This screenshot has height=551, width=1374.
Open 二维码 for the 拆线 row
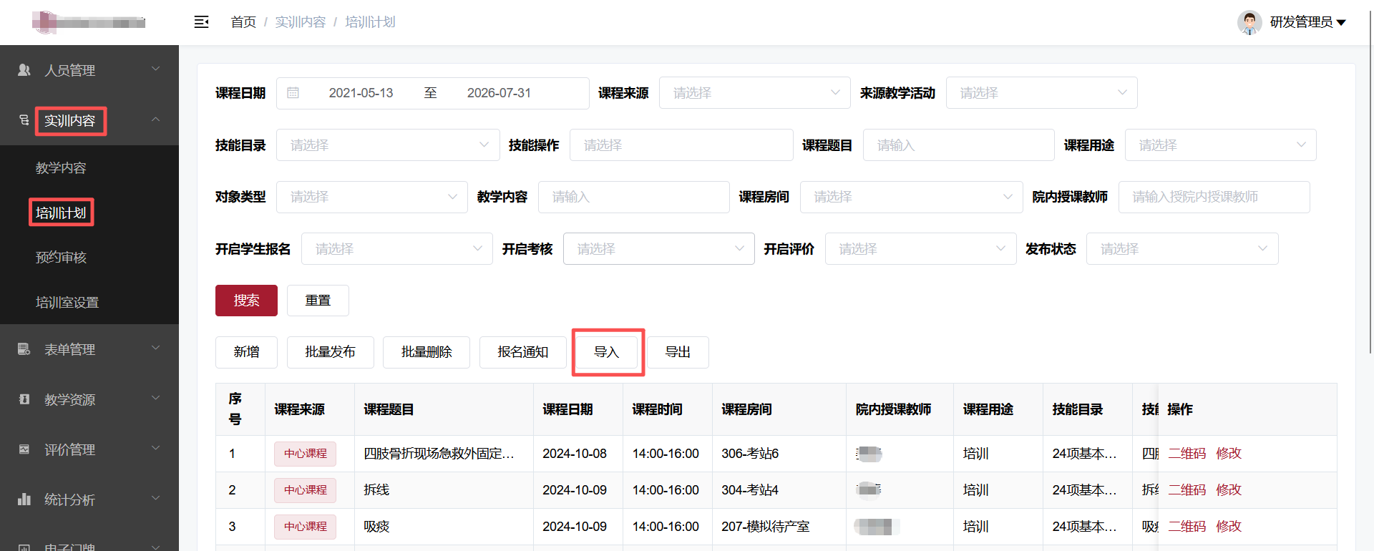coord(1187,490)
